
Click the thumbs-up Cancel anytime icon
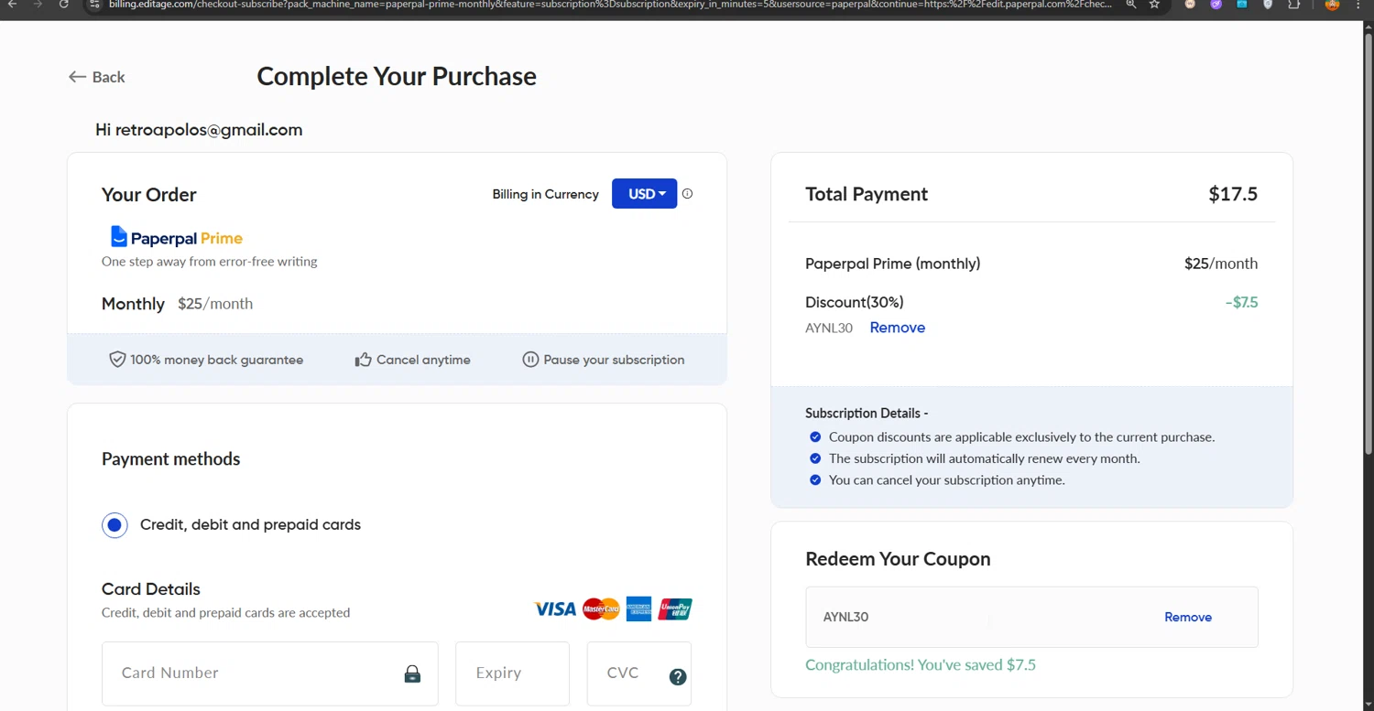(363, 360)
